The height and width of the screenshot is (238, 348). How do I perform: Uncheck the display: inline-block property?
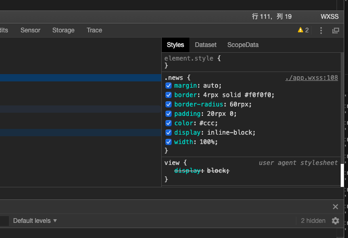(169, 133)
